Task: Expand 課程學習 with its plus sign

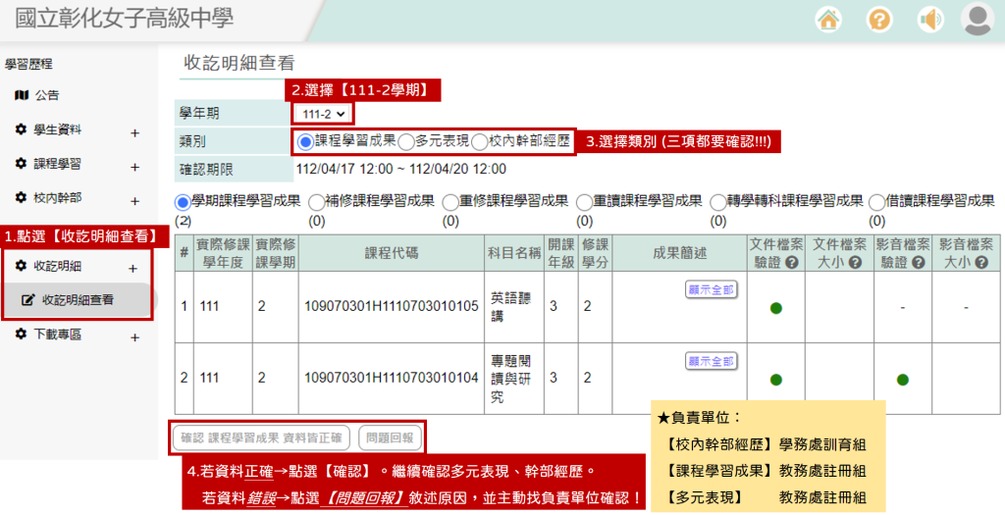Action: 134,167
